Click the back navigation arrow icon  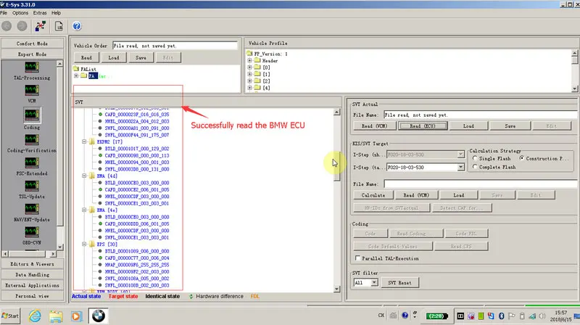tap(7, 26)
